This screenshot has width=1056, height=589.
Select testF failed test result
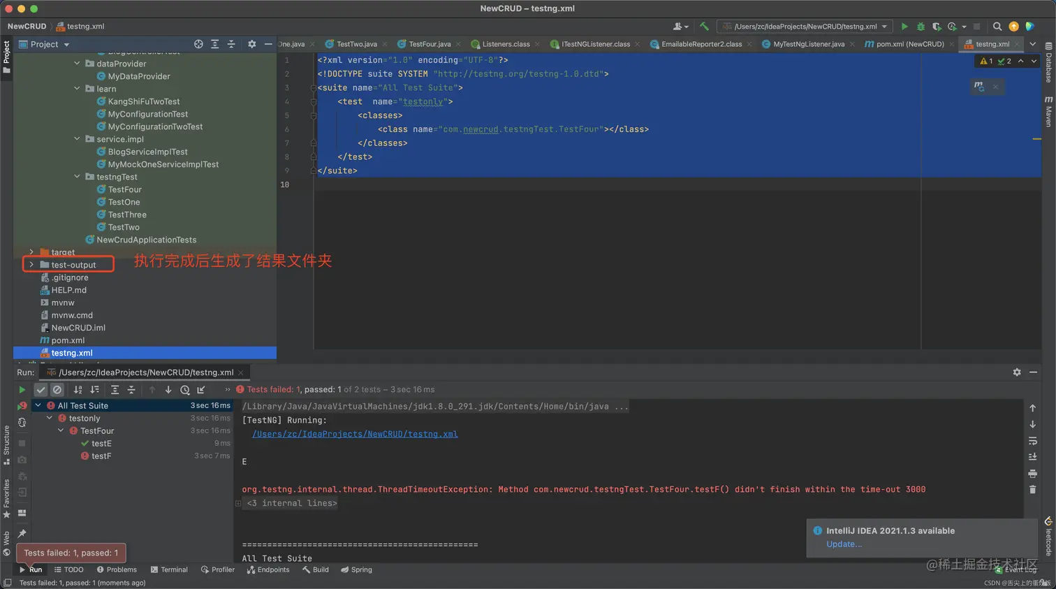point(101,456)
